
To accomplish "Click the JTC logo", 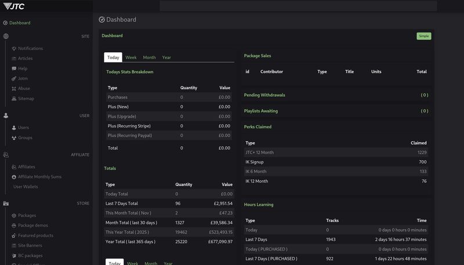I will click(14, 6).
